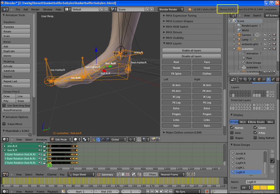Enable the X-Axis Mirror checkbox
This screenshot has width=280, height=194.
(4, 124)
